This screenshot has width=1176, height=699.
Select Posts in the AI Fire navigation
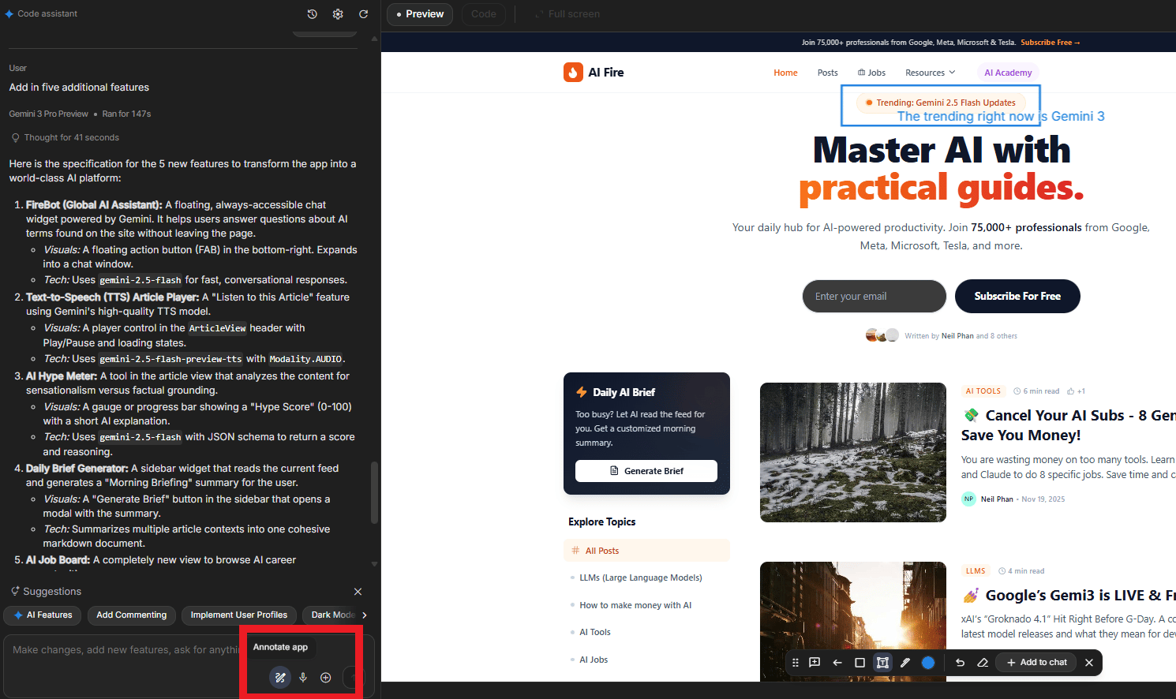coord(827,72)
